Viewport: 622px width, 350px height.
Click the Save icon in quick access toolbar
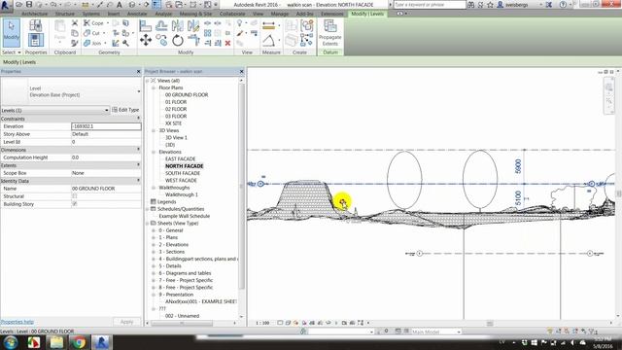29,4
